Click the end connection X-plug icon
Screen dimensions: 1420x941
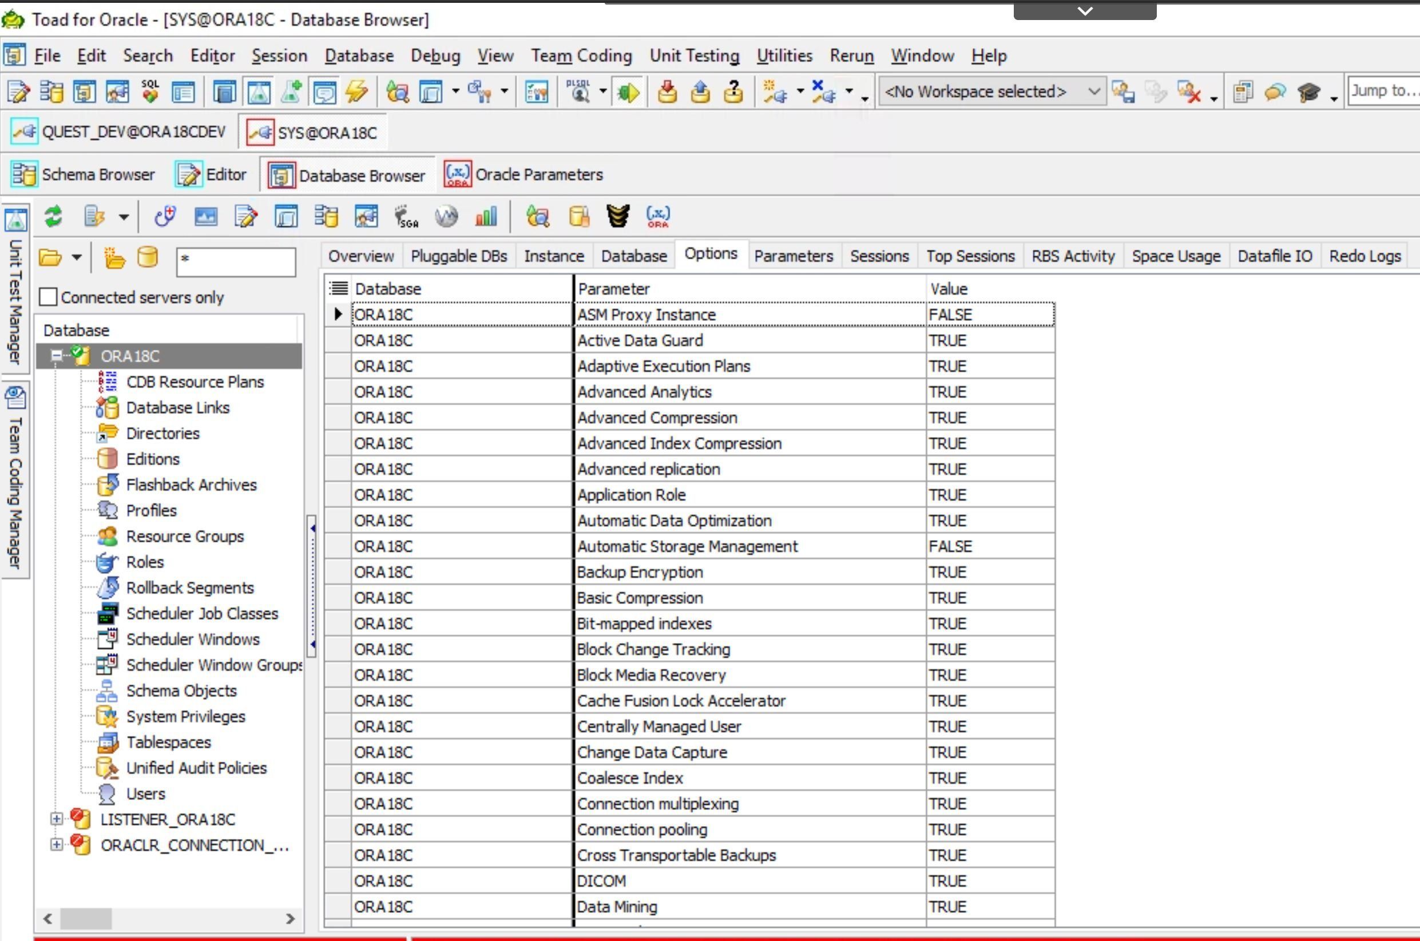823,92
